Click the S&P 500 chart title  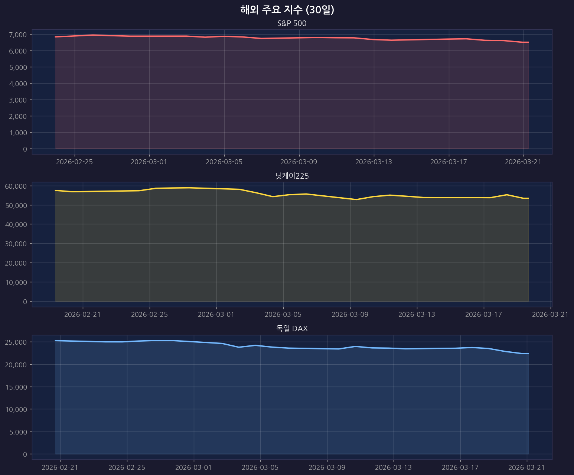pyautogui.click(x=292, y=23)
